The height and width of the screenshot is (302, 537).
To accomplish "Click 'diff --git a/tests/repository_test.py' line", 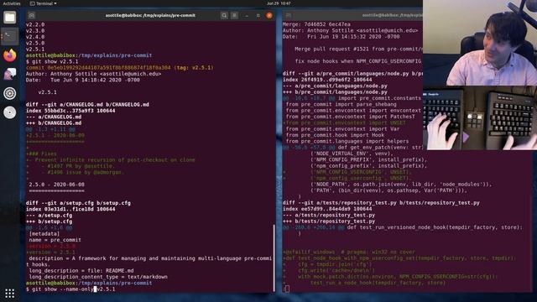I will tap(381, 203).
